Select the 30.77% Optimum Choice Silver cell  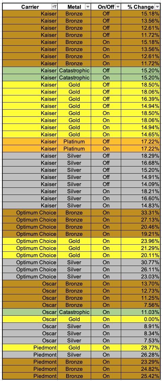coord(141,263)
